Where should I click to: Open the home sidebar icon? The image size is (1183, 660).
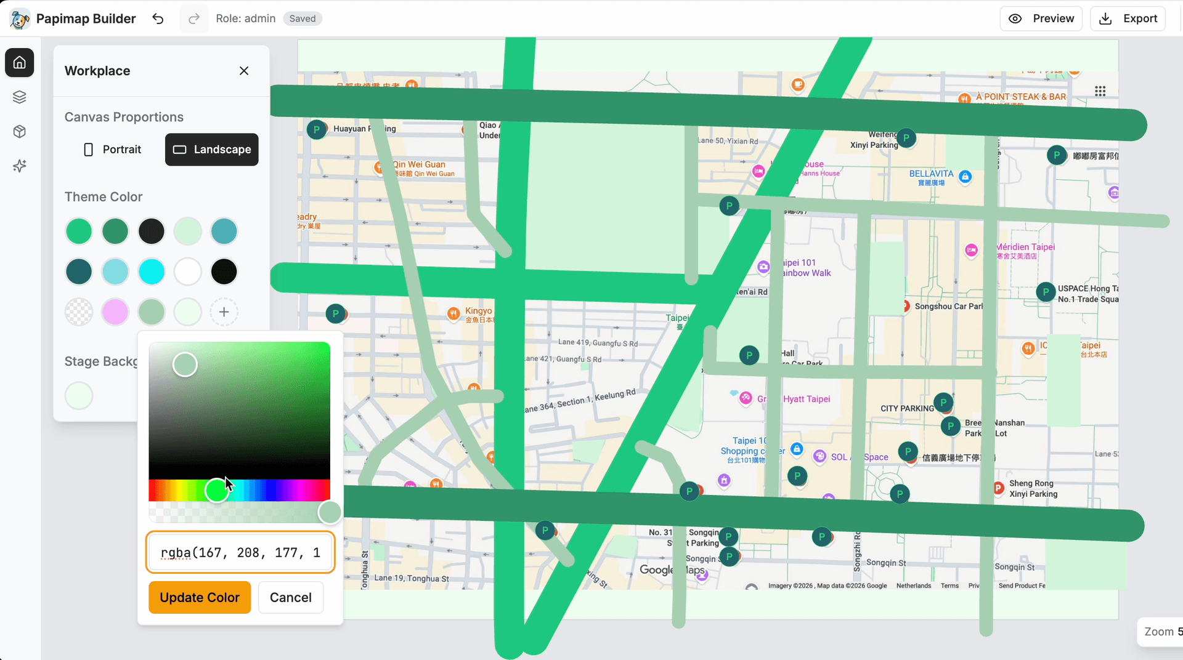pyautogui.click(x=20, y=63)
